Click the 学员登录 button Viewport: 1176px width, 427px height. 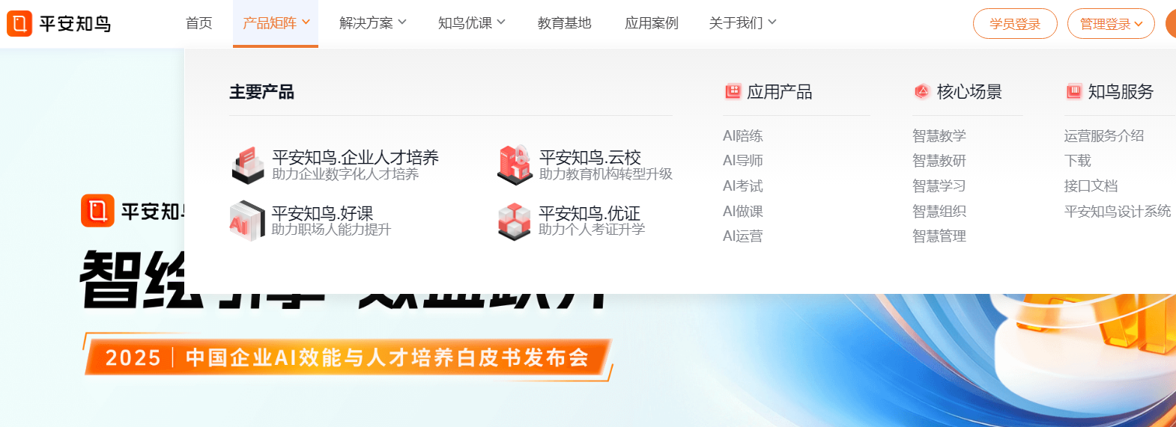(1015, 24)
